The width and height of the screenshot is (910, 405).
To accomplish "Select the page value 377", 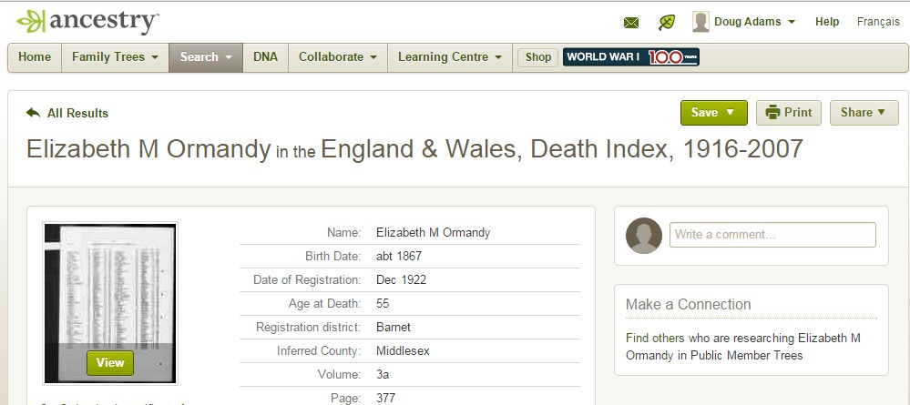I will pyautogui.click(x=385, y=398).
